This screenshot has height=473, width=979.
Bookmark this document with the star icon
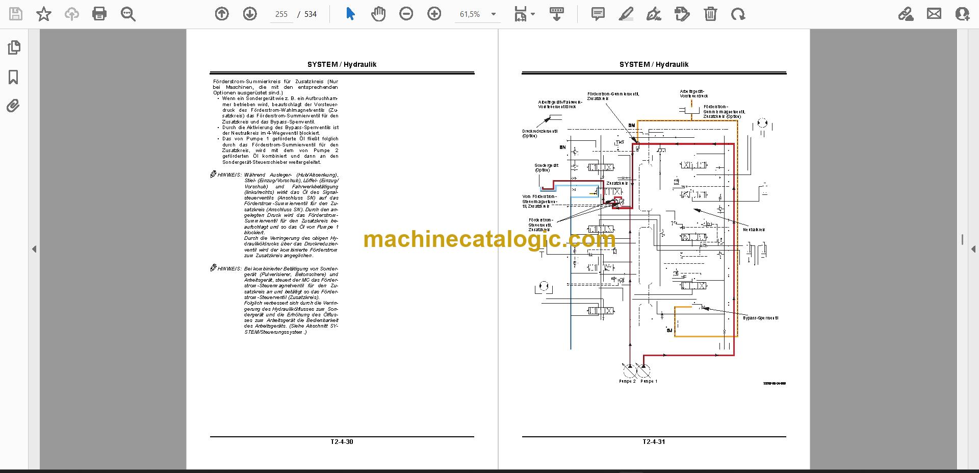click(x=44, y=14)
